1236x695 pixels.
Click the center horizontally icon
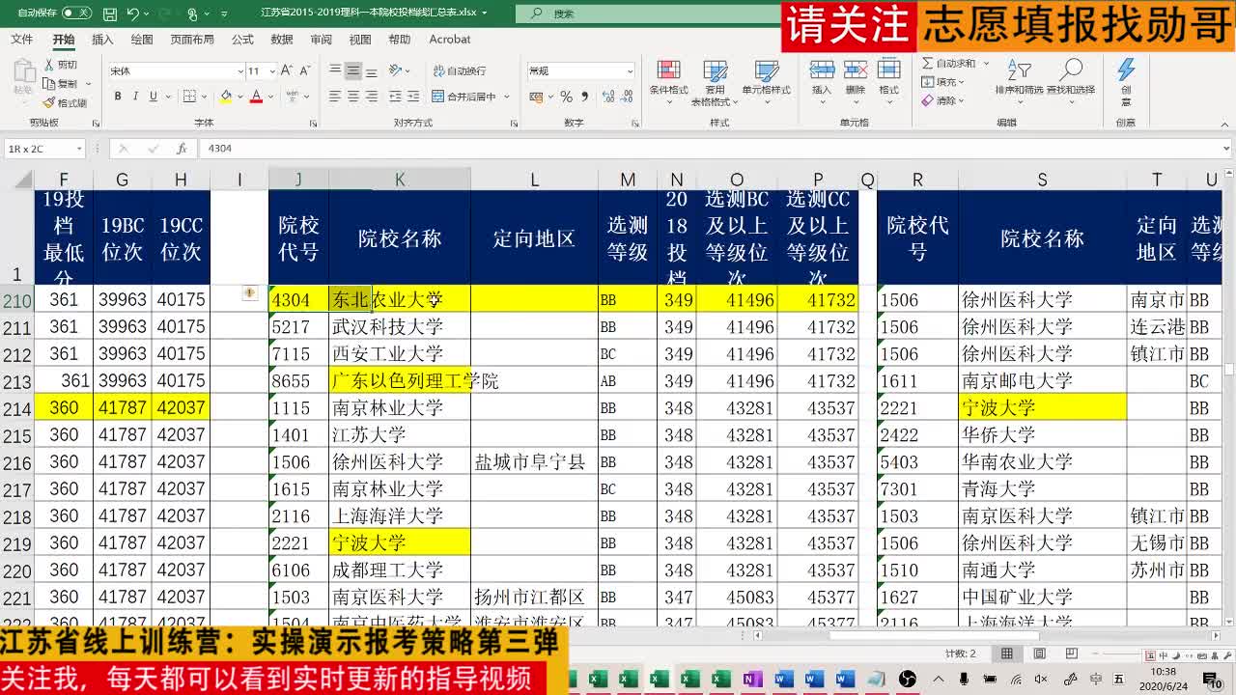pyautogui.click(x=353, y=97)
